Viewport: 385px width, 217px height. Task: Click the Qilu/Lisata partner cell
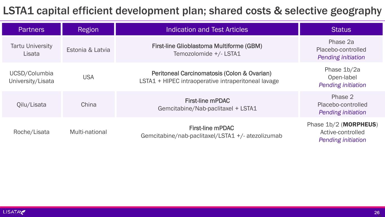coord(31,105)
